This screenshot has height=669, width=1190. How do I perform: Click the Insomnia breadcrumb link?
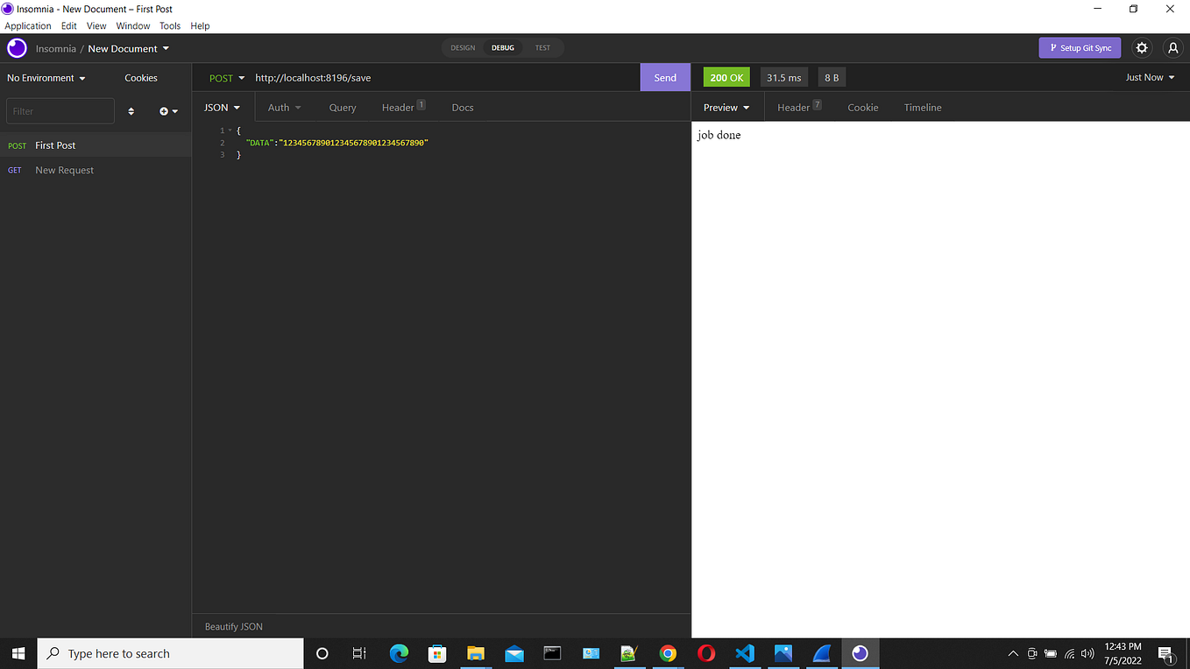pos(56,49)
